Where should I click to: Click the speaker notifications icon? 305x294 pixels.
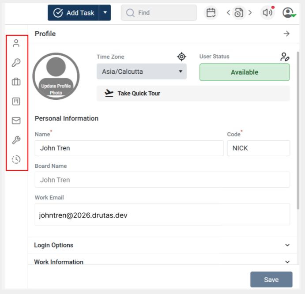[267, 13]
